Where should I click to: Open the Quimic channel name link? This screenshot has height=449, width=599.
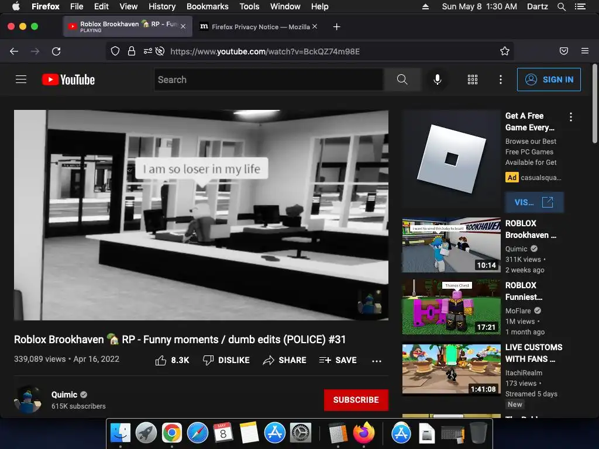(x=64, y=395)
